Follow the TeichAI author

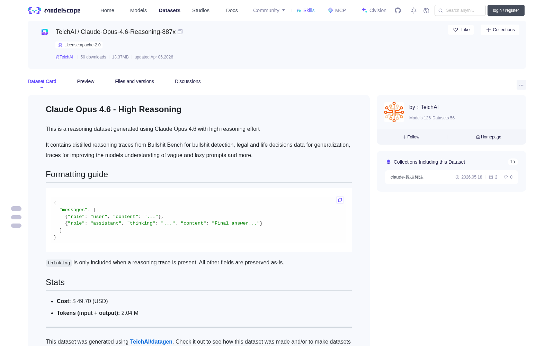pyautogui.click(x=411, y=137)
